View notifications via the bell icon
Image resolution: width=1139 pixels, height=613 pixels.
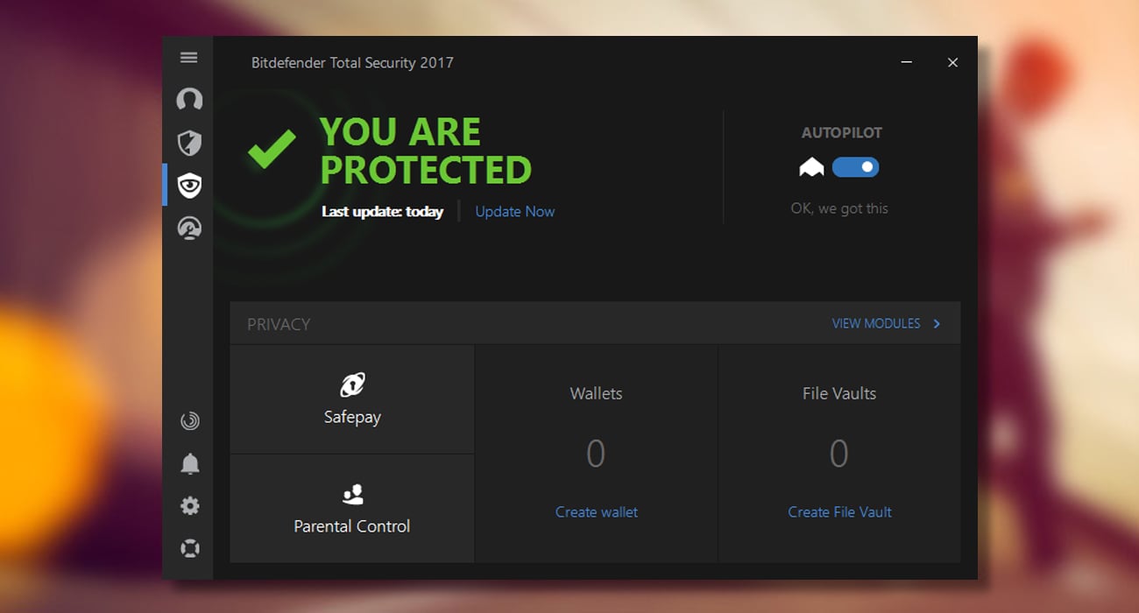pos(188,463)
